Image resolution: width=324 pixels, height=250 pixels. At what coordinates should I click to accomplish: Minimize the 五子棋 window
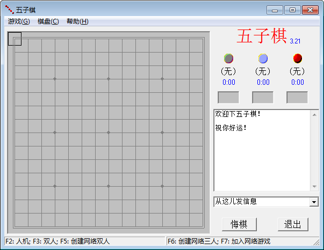(275, 10)
